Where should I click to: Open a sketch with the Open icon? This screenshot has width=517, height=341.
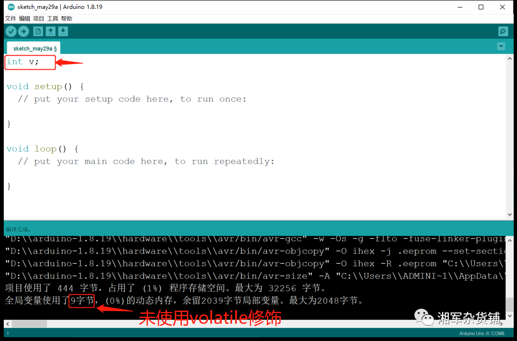pyautogui.click(x=50, y=31)
